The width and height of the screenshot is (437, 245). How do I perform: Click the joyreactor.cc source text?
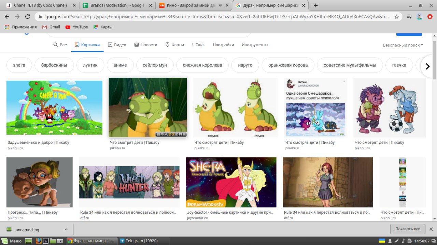197,218
